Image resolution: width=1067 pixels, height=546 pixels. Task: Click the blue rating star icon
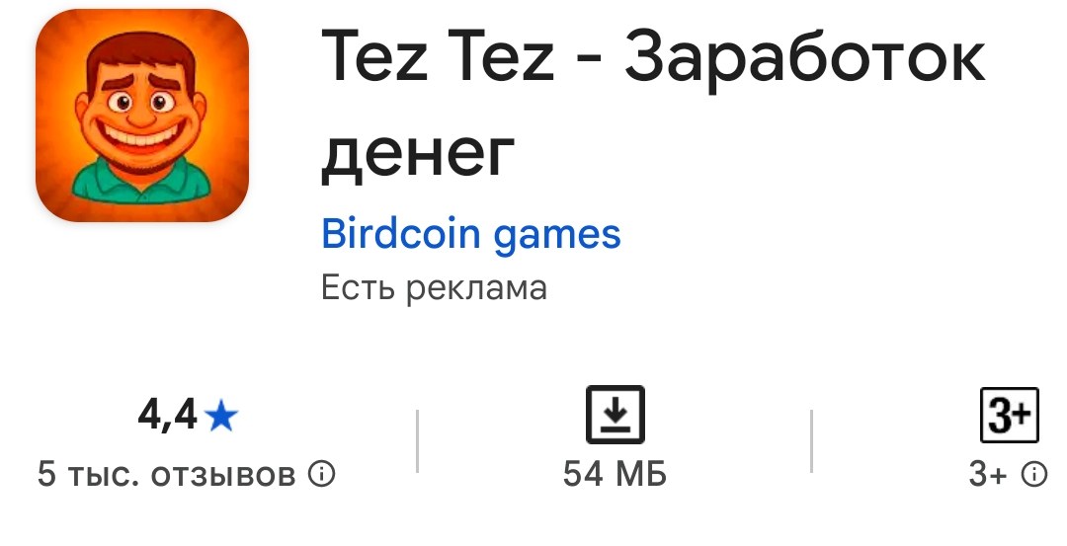click(222, 418)
